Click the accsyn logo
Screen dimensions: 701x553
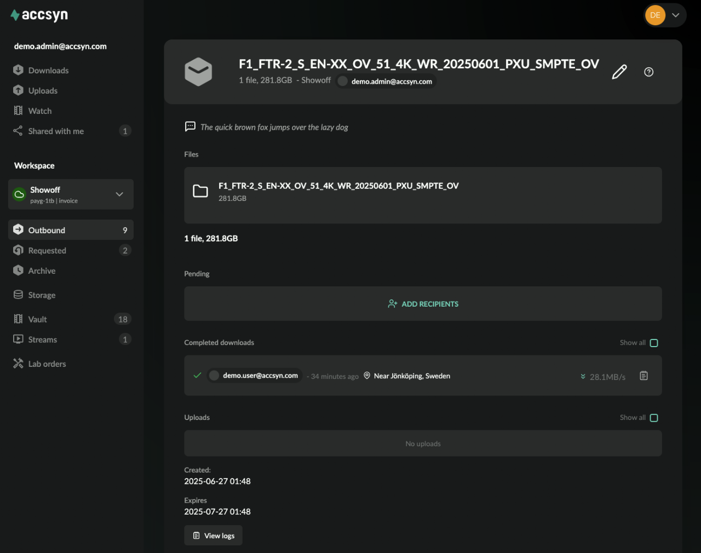point(39,15)
